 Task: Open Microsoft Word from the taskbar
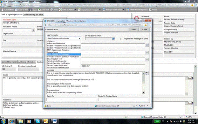click(55, 121)
